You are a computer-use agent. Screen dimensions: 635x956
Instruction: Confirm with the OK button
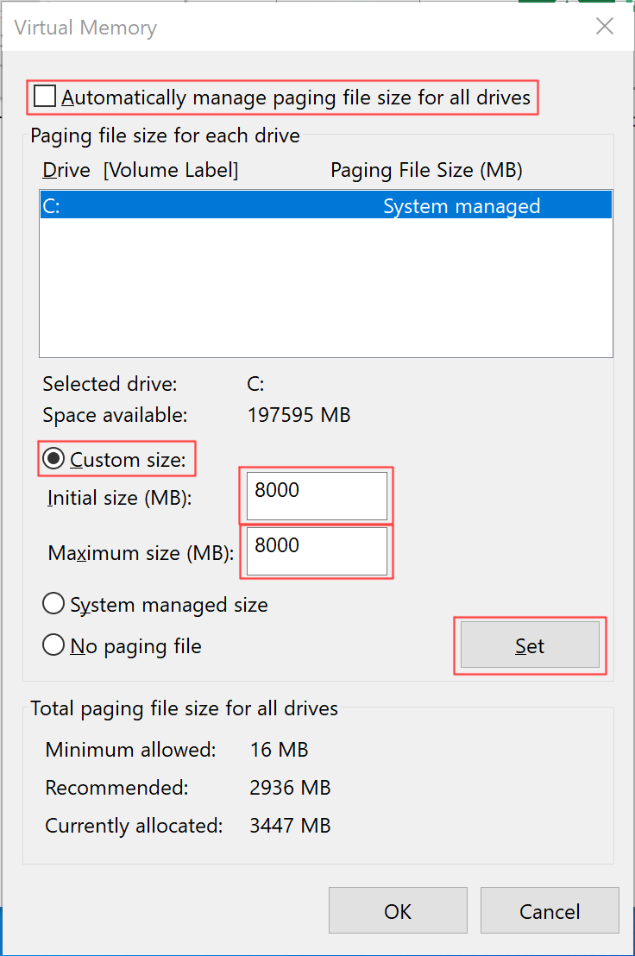click(x=398, y=911)
